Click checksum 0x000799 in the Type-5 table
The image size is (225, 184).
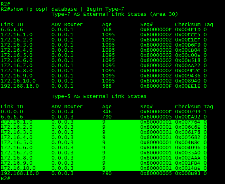click(x=187, y=112)
